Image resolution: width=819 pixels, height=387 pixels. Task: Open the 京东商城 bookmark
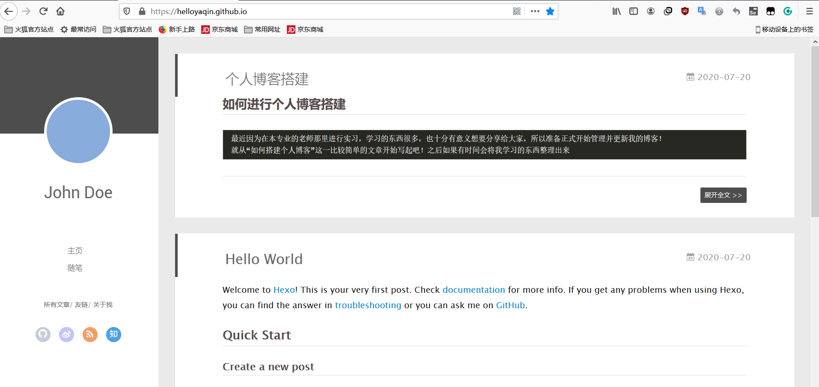click(219, 29)
